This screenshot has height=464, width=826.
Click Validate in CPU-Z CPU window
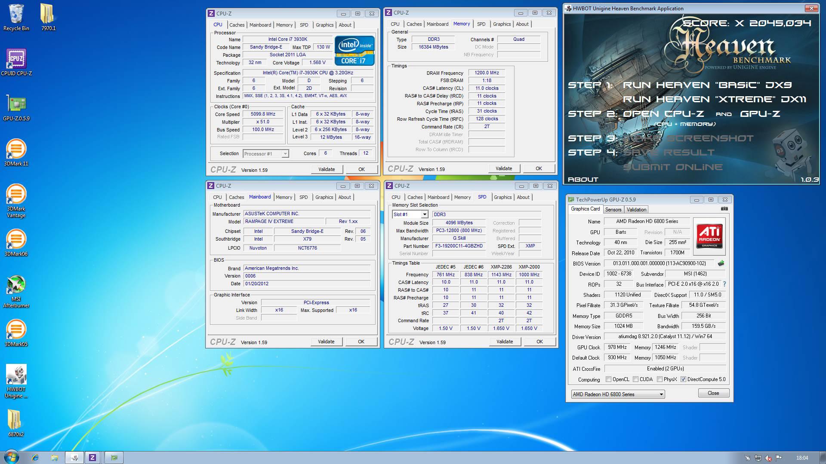coord(327,169)
